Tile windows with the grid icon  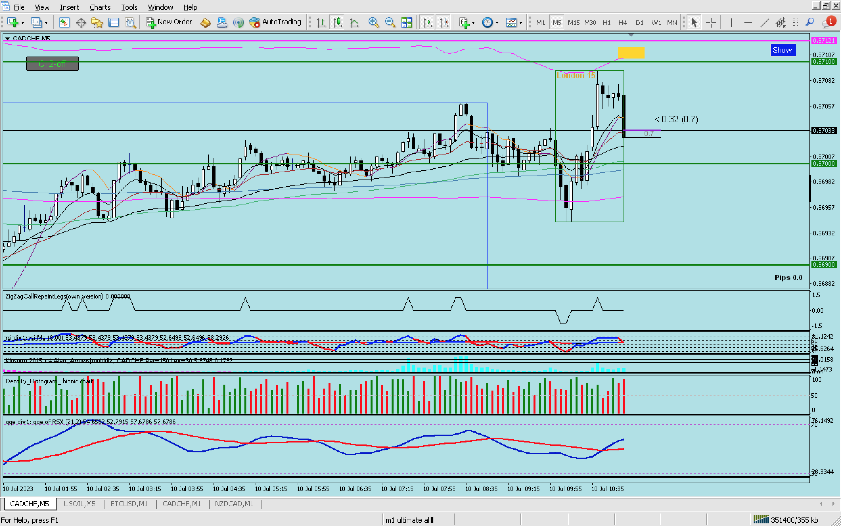point(406,23)
